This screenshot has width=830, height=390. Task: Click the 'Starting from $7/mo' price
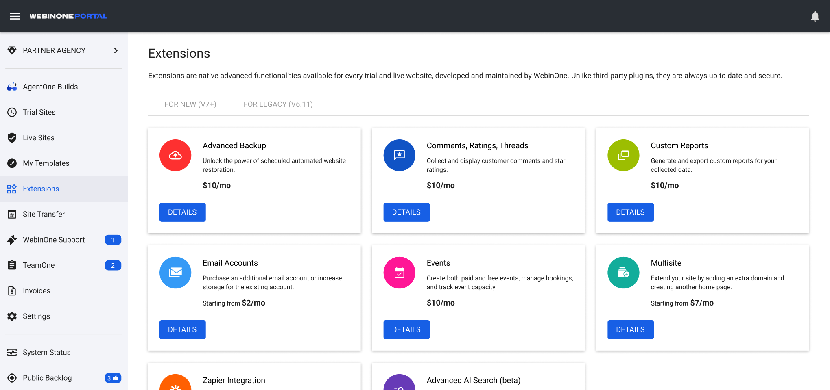(682, 303)
